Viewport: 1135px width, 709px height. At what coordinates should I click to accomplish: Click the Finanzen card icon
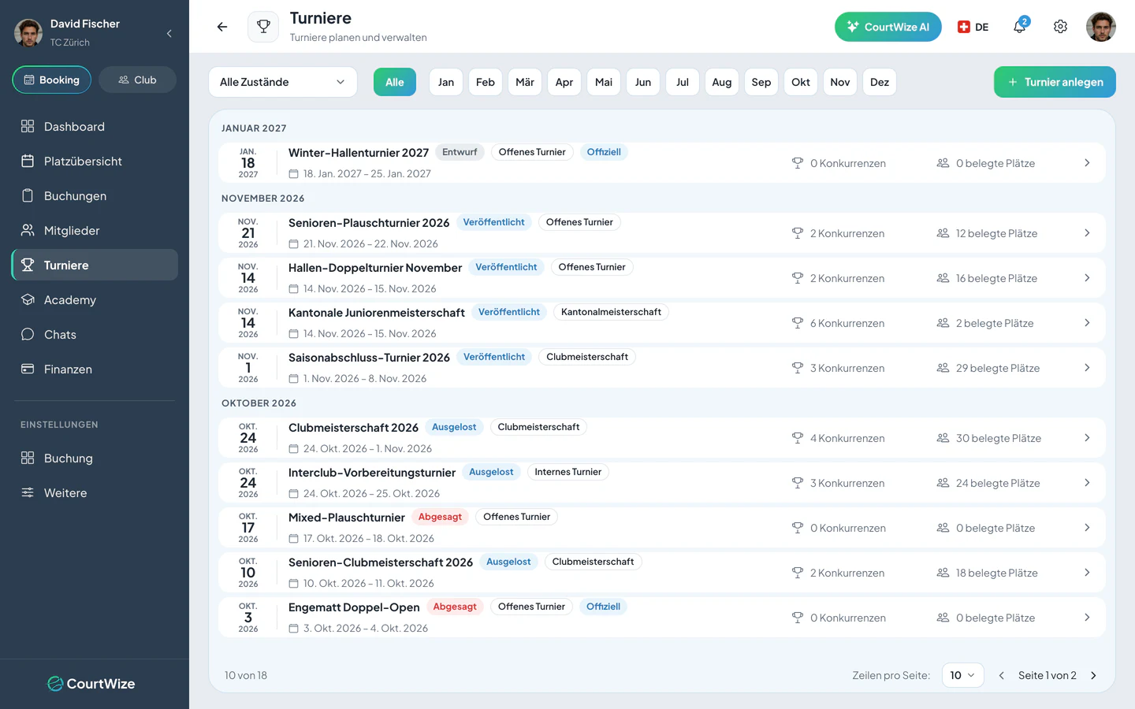(x=28, y=369)
